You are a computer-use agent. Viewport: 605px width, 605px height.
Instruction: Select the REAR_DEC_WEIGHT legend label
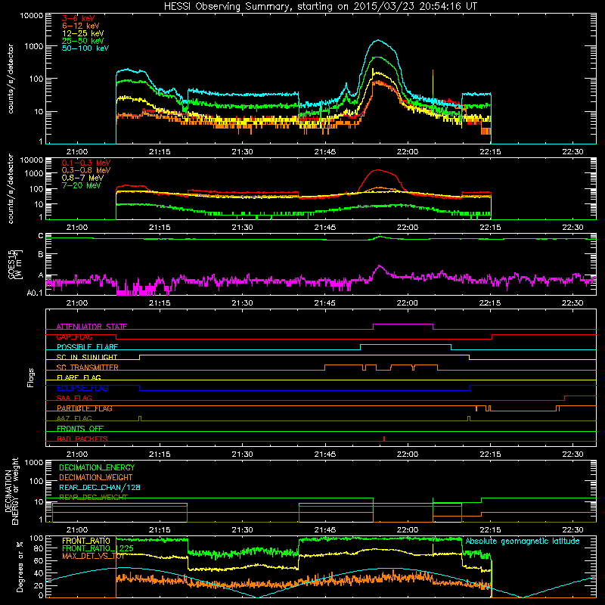tap(93, 498)
